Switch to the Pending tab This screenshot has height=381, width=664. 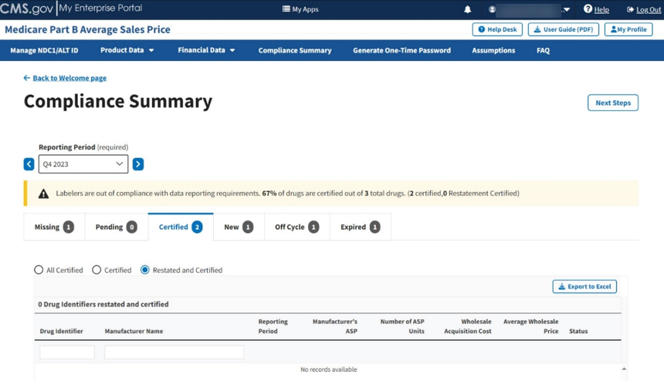pos(117,227)
